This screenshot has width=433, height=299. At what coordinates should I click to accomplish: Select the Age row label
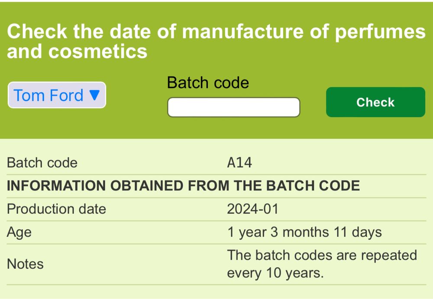tap(19, 232)
